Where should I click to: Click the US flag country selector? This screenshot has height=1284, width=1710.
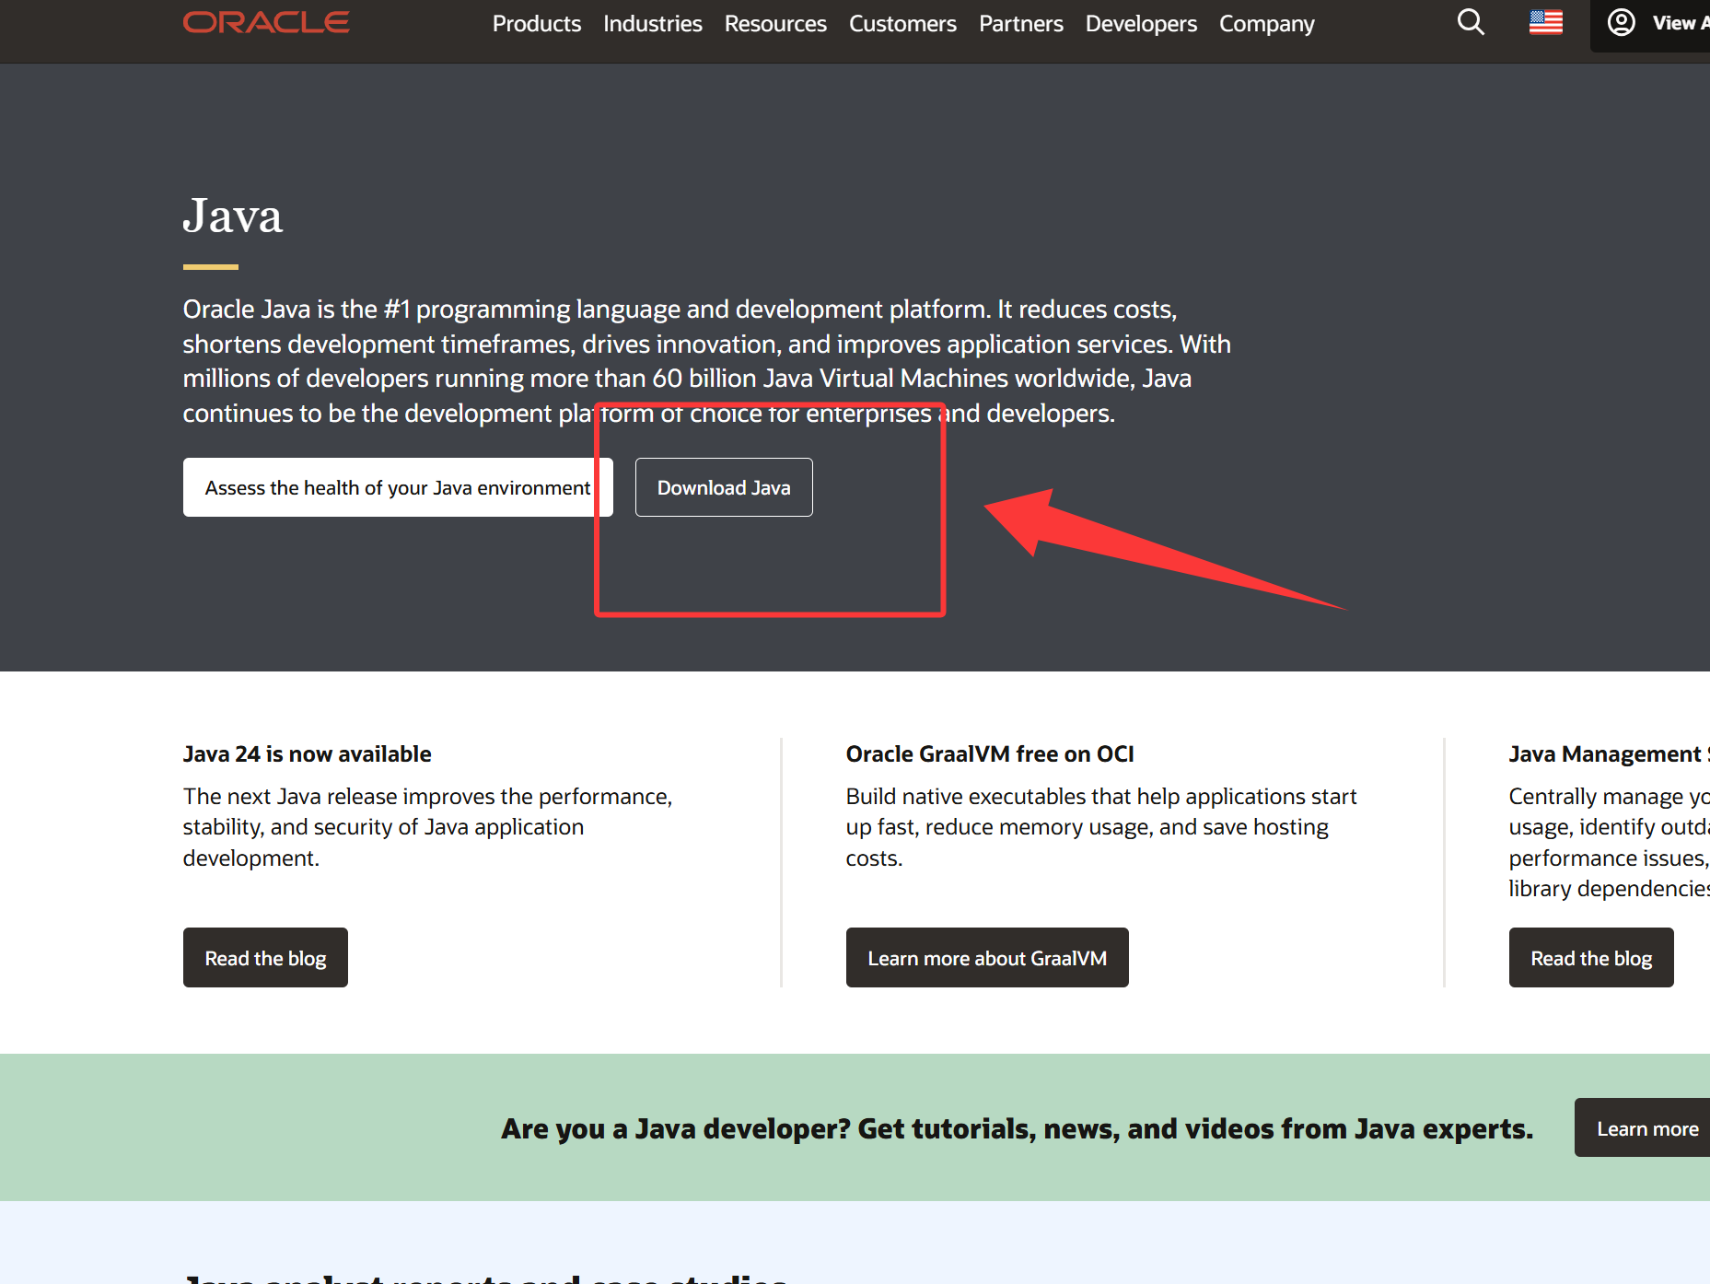point(1545,22)
